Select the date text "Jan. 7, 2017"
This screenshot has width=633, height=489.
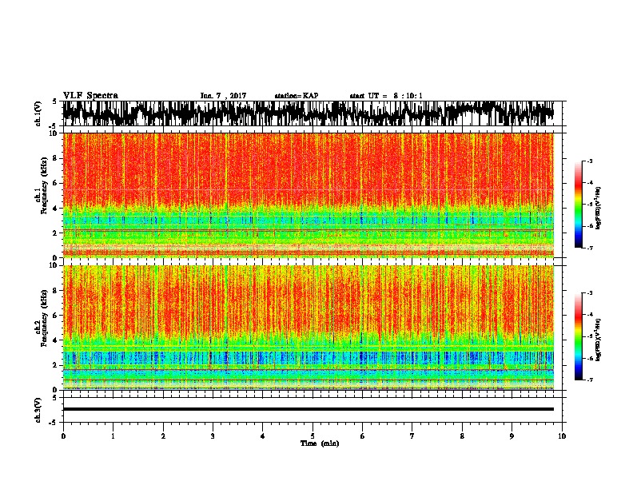pyautogui.click(x=223, y=96)
